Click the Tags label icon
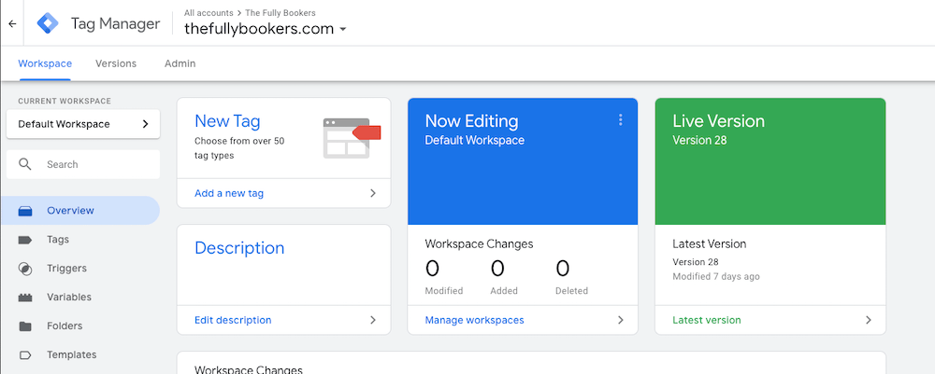Screen dimensions: 935x374 (25, 240)
